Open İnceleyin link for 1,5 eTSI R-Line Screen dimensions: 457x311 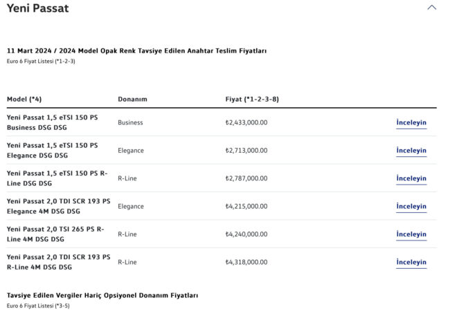coord(411,178)
